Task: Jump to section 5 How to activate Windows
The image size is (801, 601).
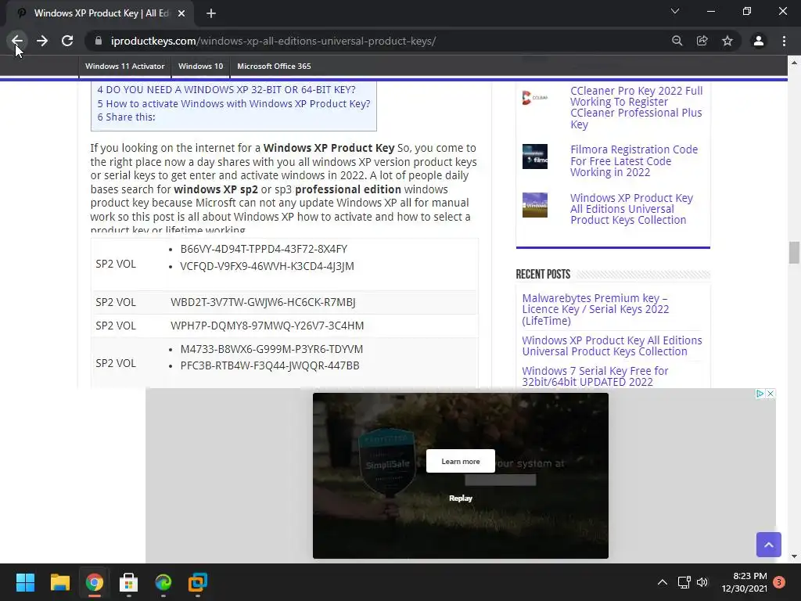Action: [233, 103]
